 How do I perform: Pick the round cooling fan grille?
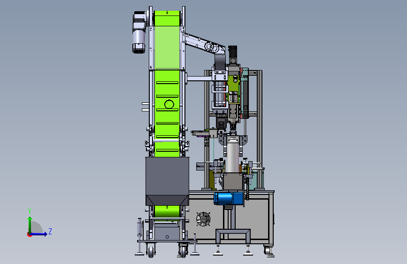tap(203, 219)
